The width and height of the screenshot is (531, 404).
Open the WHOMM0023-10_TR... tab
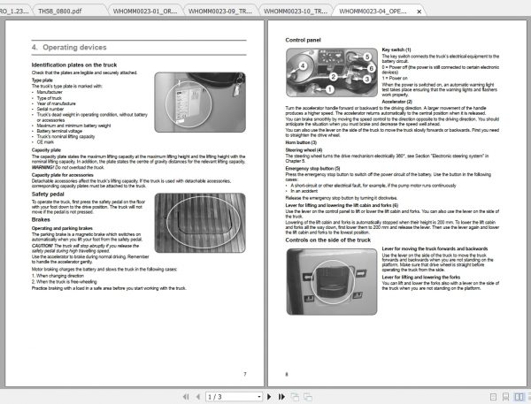[x=296, y=11]
